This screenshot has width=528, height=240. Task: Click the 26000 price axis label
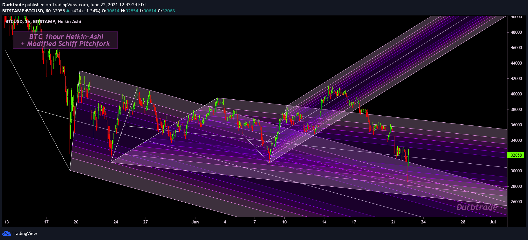coord(516,202)
